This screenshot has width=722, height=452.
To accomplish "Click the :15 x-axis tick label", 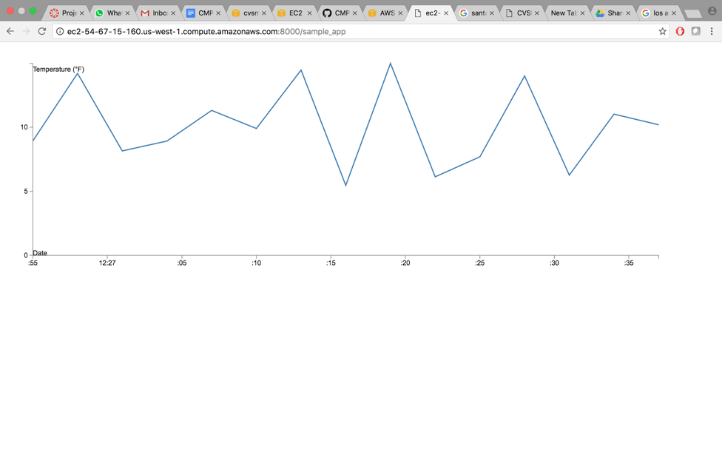I will (x=331, y=263).
